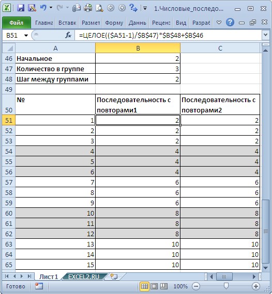This screenshot has width=272, height=294.
Task: Select row 51 header
Action: tap(9, 120)
